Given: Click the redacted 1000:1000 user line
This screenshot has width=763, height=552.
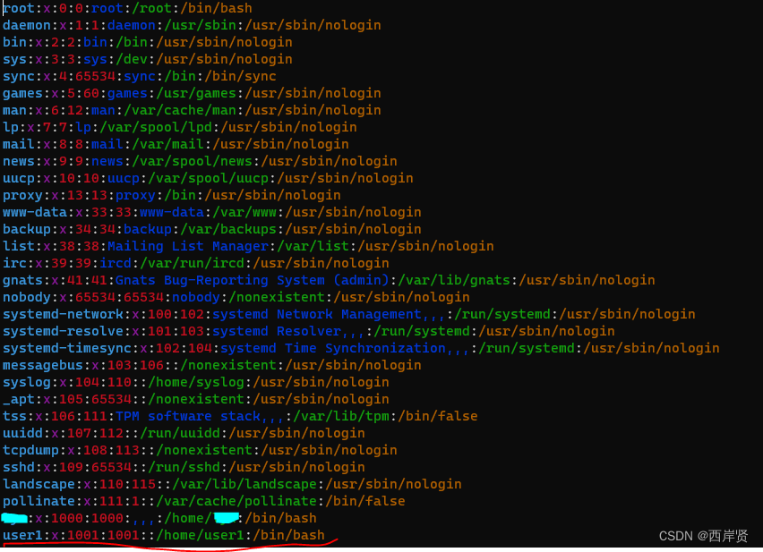Looking at the screenshot, I should [x=159, y=519].
